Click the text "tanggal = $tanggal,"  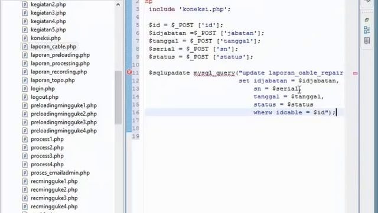[x=289, y=97]
